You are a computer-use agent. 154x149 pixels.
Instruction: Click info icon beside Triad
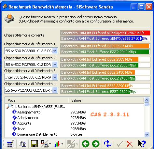14,128
